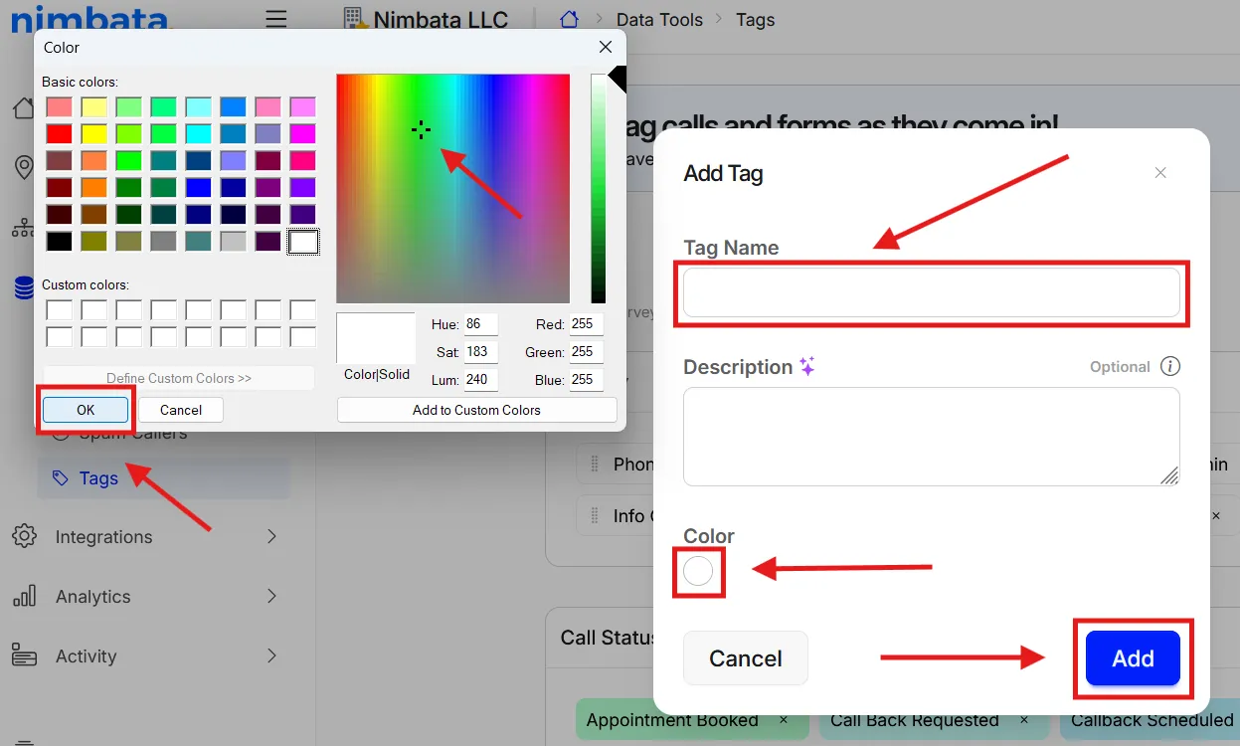Screen dimensions: 1240x746
Task: Remove the Call Back Requested tag with its x
Action: [1024, 720]
